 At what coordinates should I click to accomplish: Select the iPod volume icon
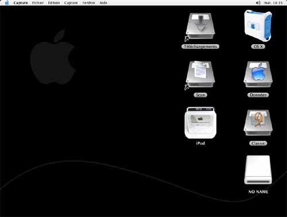coord(200,123)
